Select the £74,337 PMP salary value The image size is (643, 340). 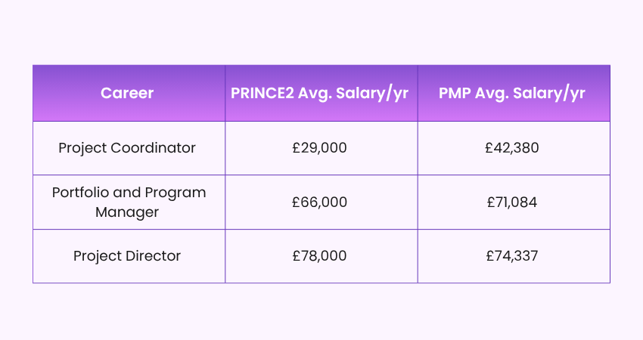(512, 256)
